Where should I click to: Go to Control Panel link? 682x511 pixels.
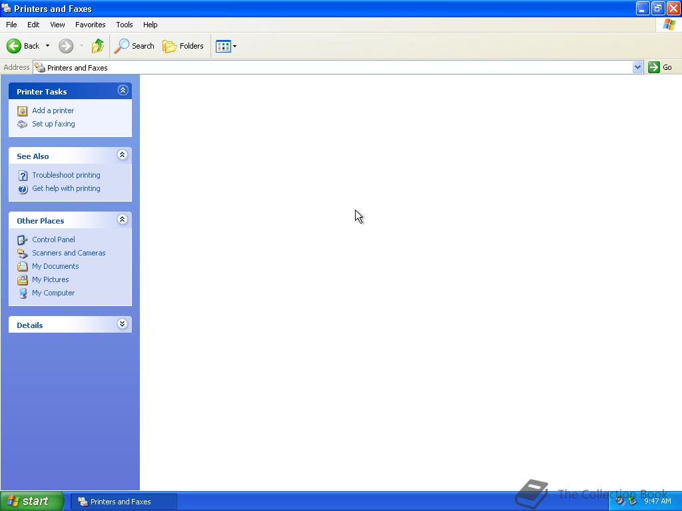click(53, 240)
